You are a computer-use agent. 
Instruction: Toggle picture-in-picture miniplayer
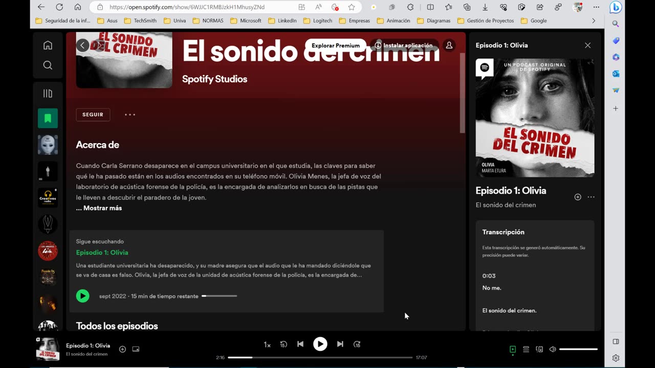136,349
